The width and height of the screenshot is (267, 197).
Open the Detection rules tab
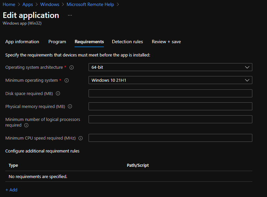pyautogui.click(x=128, y=42)
